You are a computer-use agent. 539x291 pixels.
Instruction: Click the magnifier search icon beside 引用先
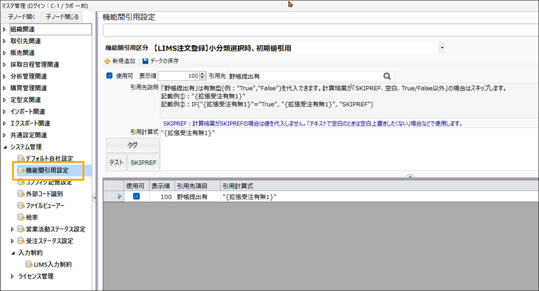[387, 76]
